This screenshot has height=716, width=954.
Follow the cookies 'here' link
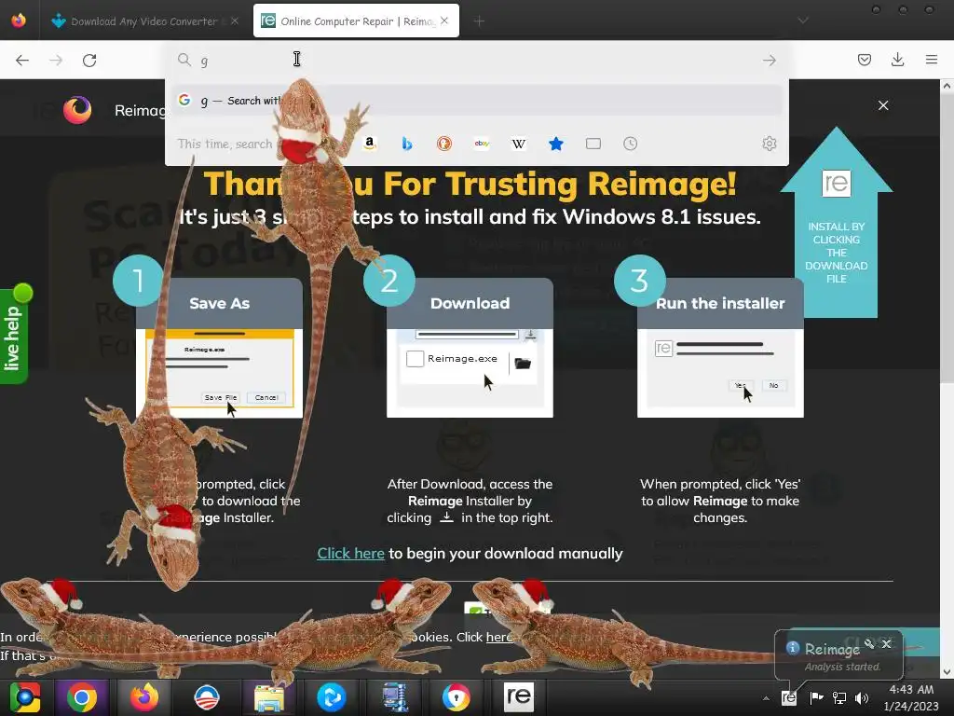click(499, 637)
